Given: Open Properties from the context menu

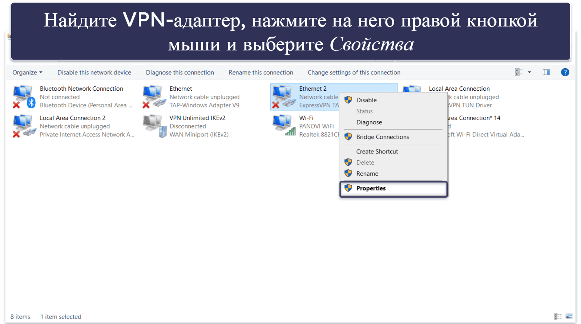Looking at the screenshot, I should (x=394, y=189).
